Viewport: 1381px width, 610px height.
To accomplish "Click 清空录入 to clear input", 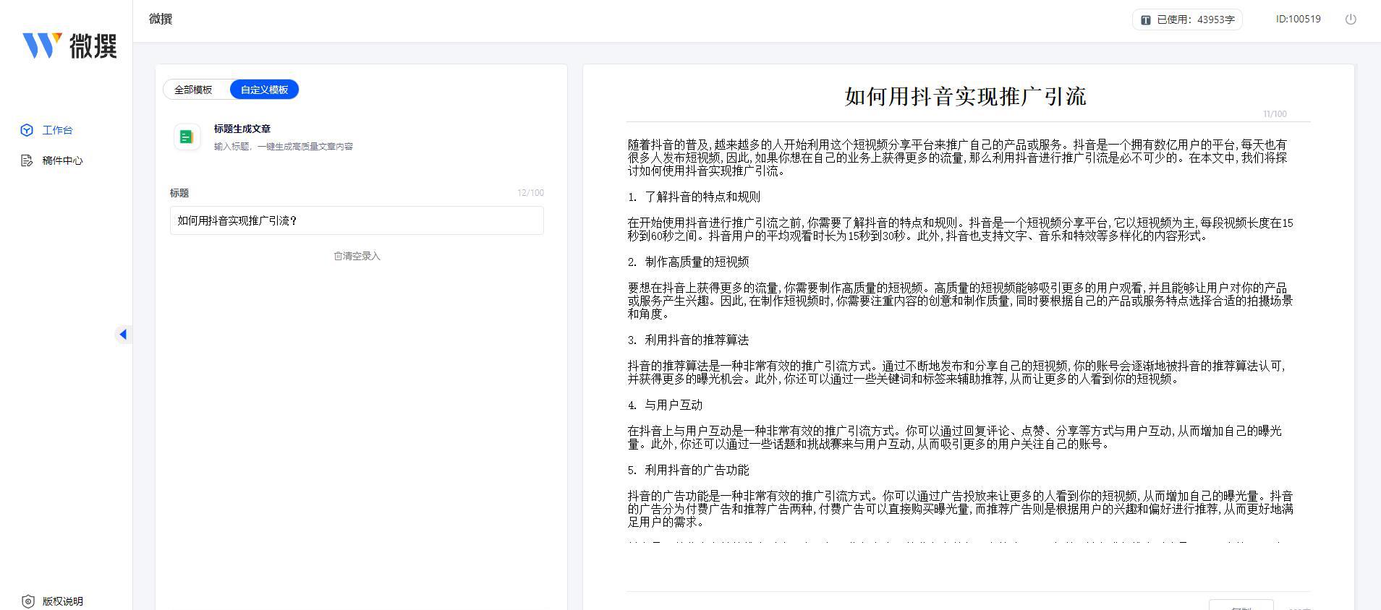I will [x=357, y=256].
